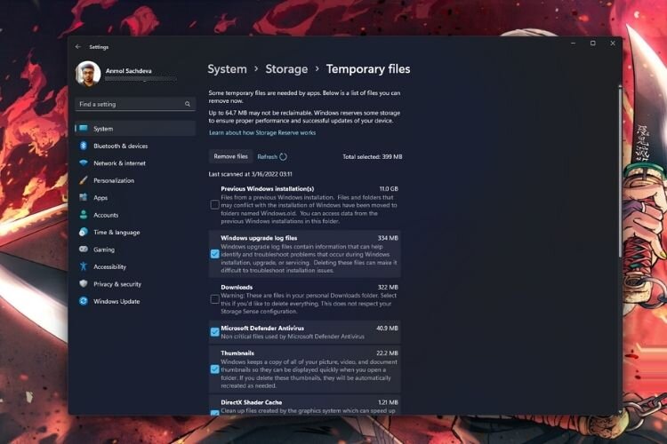Focus the Find a setting field
The width and height of the screenshot is (667, 444).
click(135, 104)
